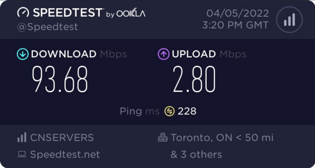Click the Speedtest gauge logo icon
315x168 pixels.
23,13
